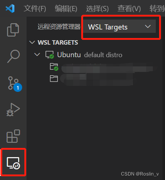This screenshot has height=180, width=165.
Task: Collapse the Ubuntu tree node chevron
Action: (x=37, y=55)
